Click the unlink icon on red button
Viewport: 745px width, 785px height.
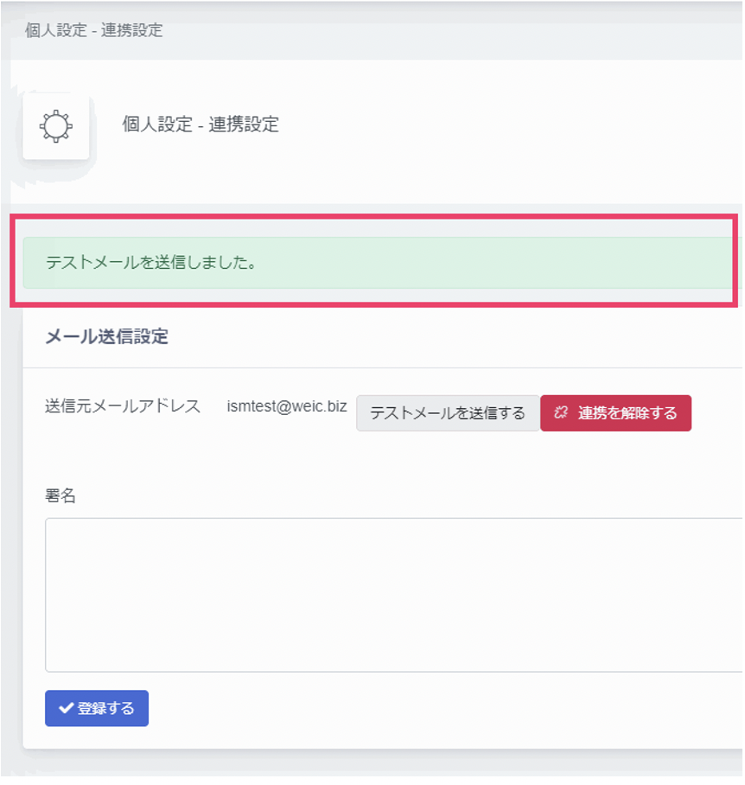click(561, 413)
